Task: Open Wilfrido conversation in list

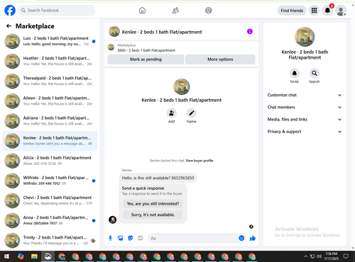Action: (x=50, y=181)
